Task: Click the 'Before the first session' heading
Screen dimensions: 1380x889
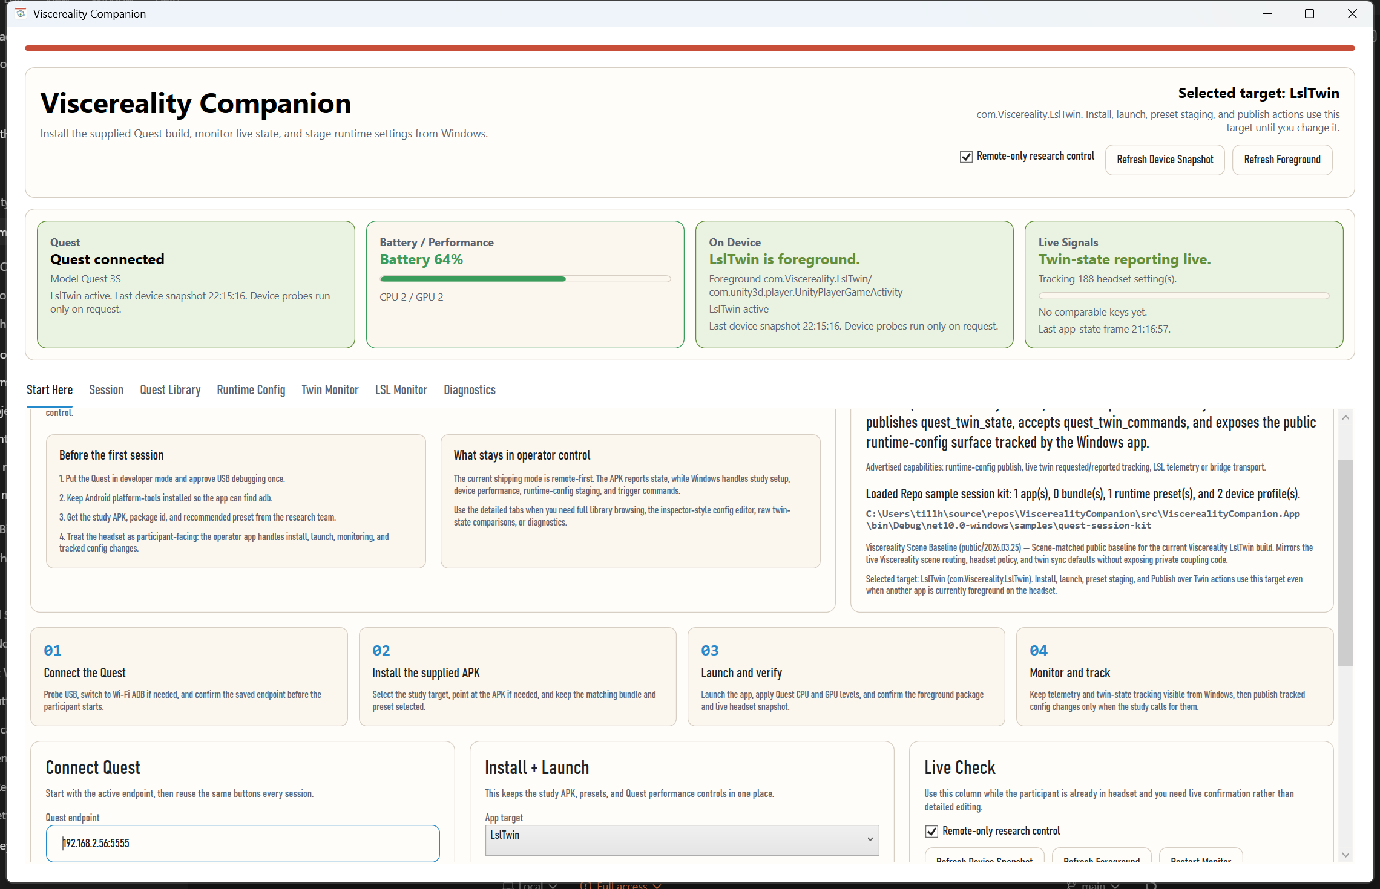Action: point(111,455)
